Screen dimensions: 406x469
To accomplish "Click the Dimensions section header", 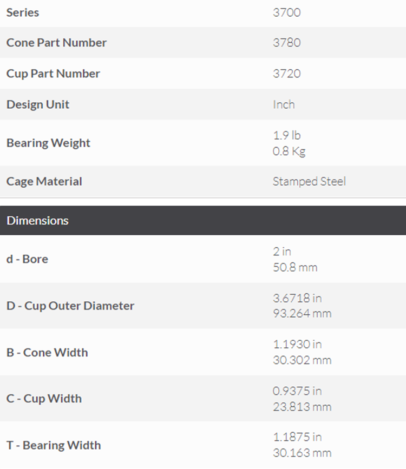I will click(x=38, y=220).
